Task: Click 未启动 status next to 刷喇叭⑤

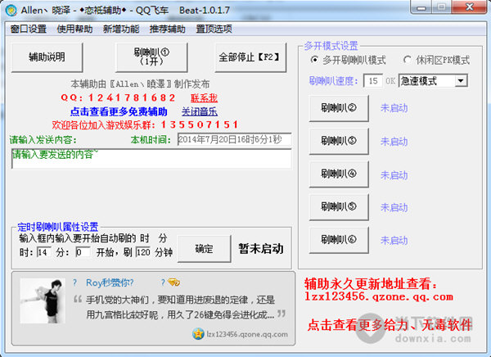Action: pyautogui.click(x=394, y=207)
